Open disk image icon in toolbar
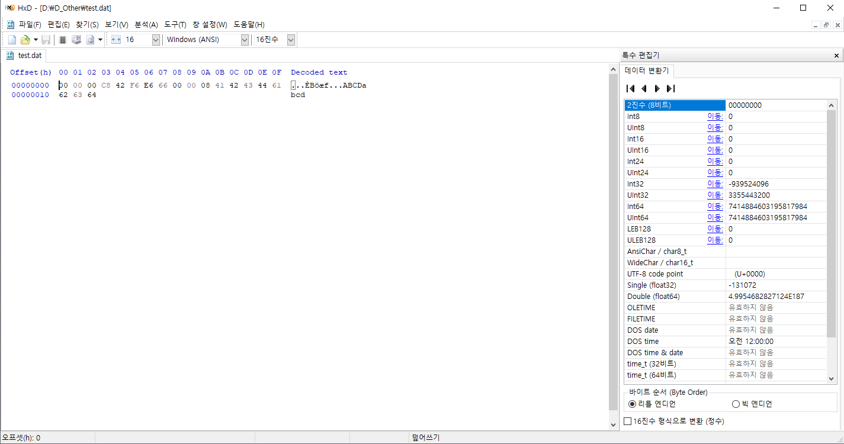The height and width of the screenshot is (444, 844). (91, 40)
